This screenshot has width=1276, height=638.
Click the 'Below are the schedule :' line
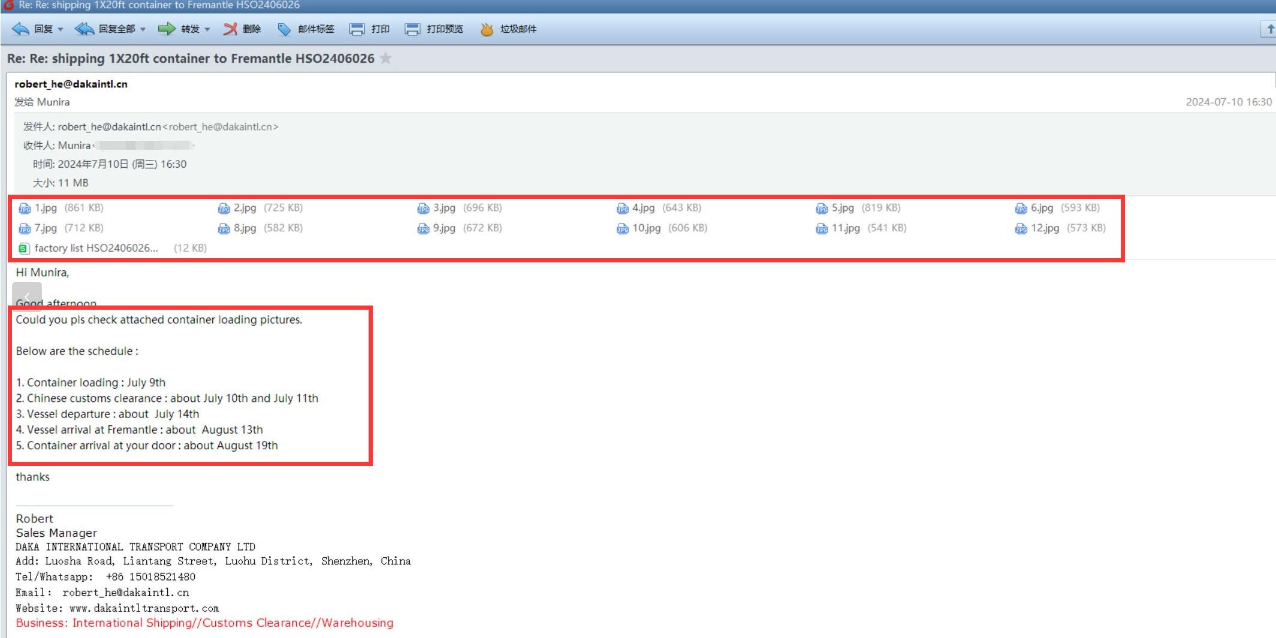(77, 351)
